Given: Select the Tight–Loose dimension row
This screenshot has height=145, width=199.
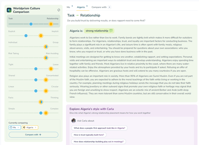Looking at the screenshot, I should (x=33, y=67).
